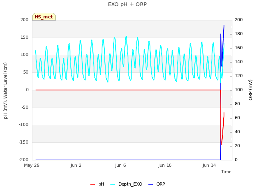
Task: Click the May 29 date tick label
Action: click(32, 165)
